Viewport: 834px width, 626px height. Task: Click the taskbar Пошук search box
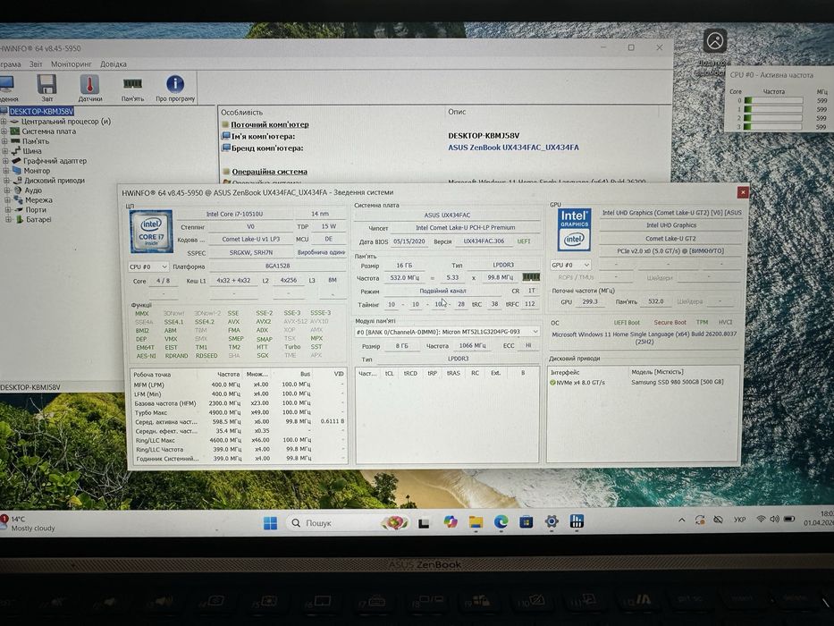(x=347, y=523)
